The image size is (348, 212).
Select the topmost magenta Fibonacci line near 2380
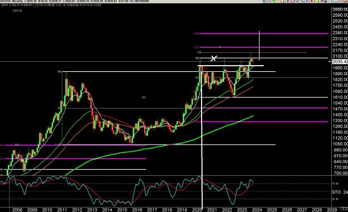(264, 34)
